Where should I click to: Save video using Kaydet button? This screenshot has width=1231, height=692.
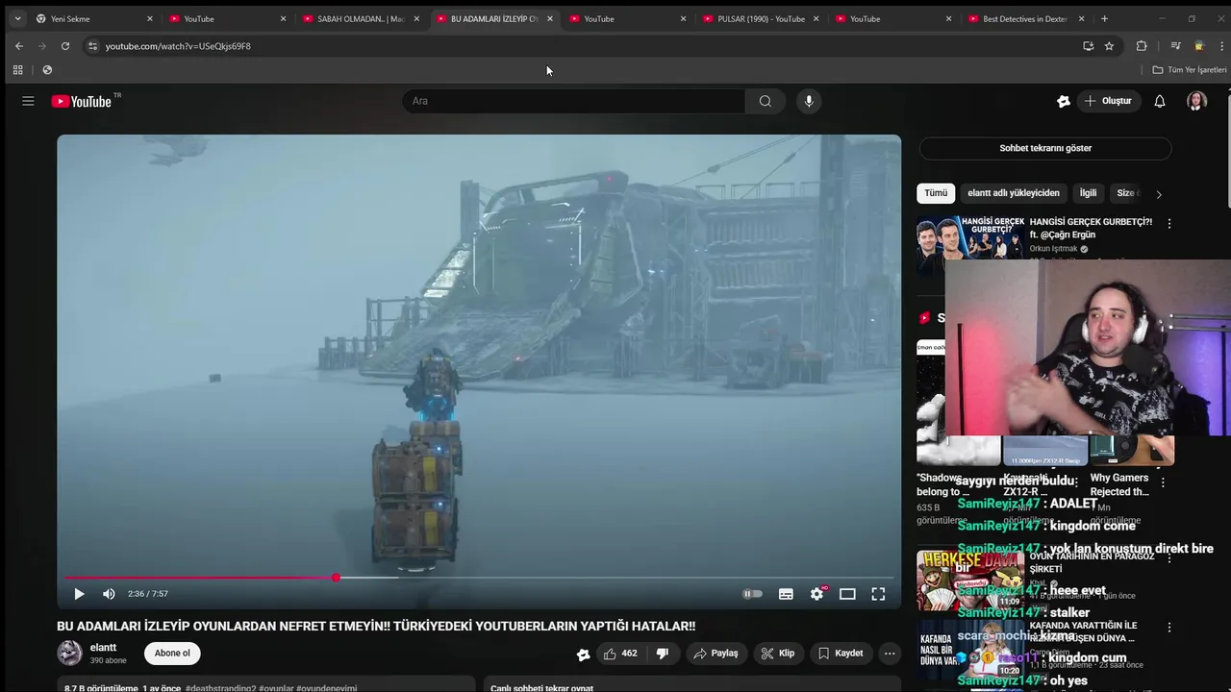841,654
